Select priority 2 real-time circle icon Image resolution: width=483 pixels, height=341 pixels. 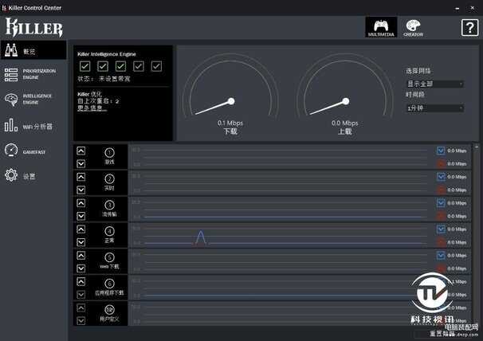click(109, 178)
